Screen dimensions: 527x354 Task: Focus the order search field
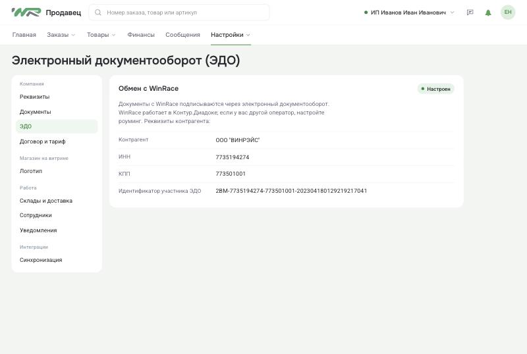179,13
